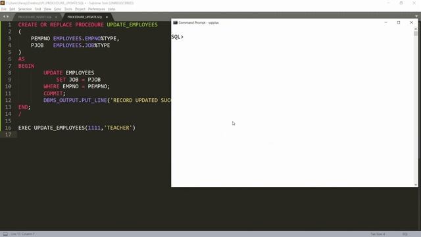
Task: Go to previous tab with left arrow
Action: 4,16
